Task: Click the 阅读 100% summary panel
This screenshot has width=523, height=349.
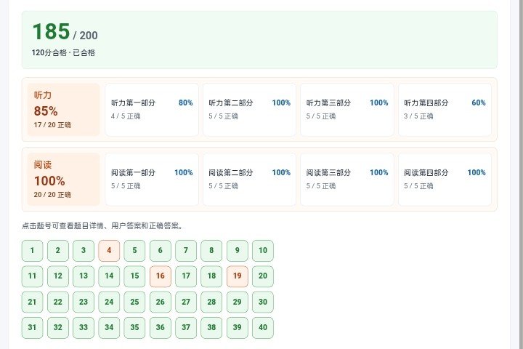Action: 63,180
